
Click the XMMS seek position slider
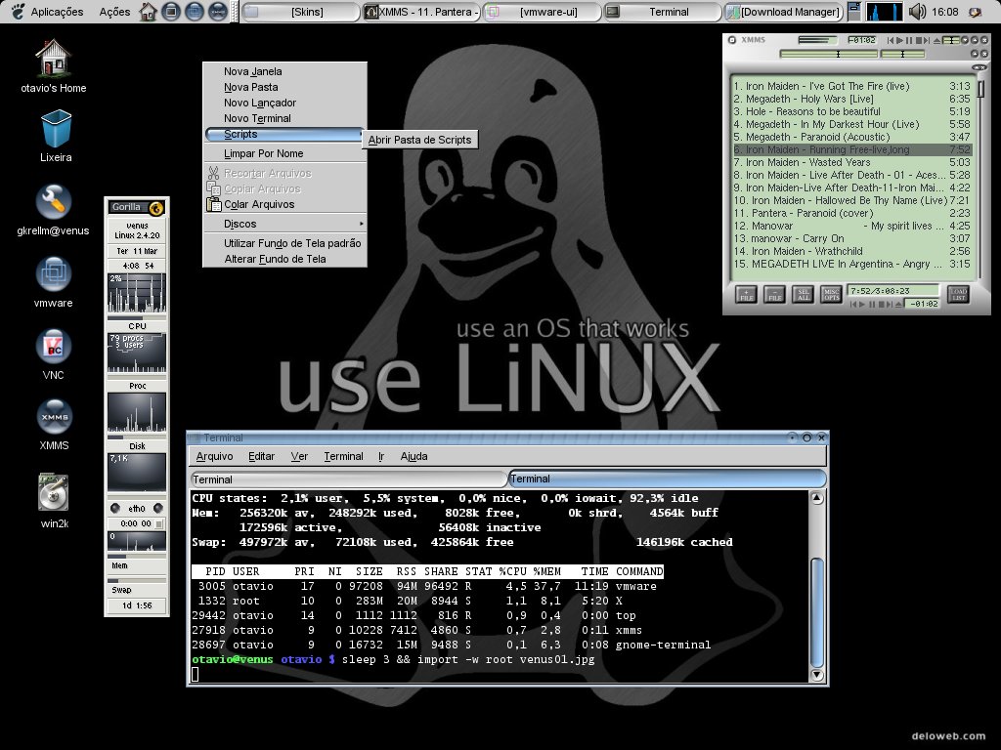(x=828, y=55)
